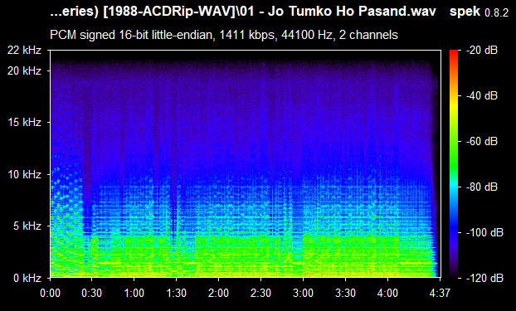This screenshot has height=311, width=516.
Task: Click the 4:37 end time label
Action: 440,293
